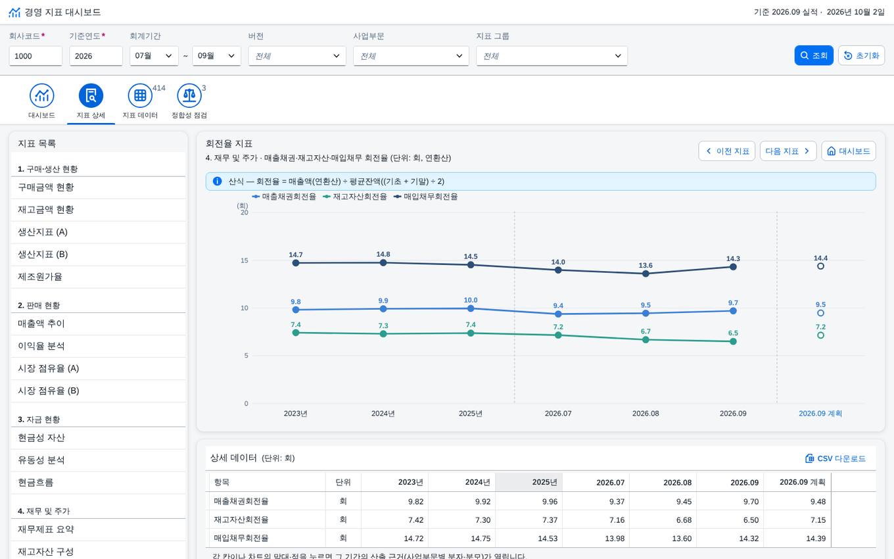
Task: Open the 대시보드 tab icon
Action: [41, 95]
